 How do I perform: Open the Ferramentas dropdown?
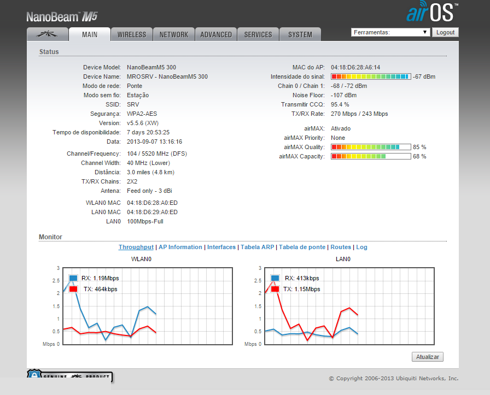[390, 32]
